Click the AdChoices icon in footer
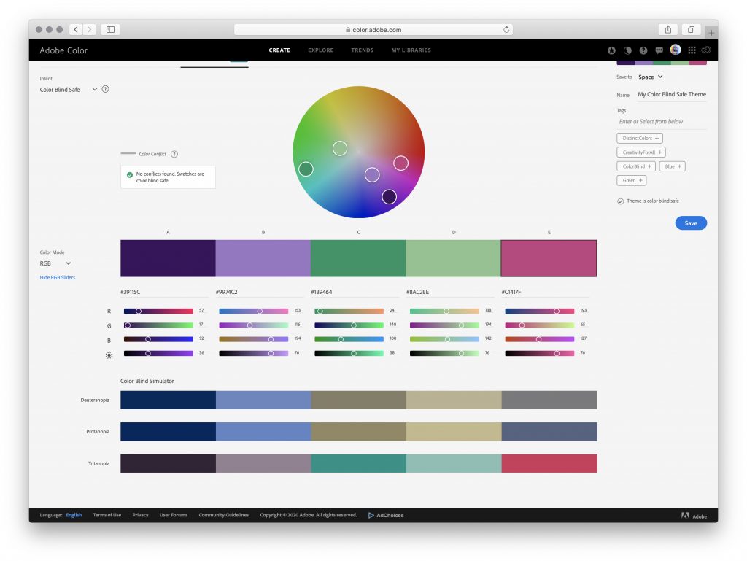This screenshot has width=747, height=561. [x=371, y=515]
